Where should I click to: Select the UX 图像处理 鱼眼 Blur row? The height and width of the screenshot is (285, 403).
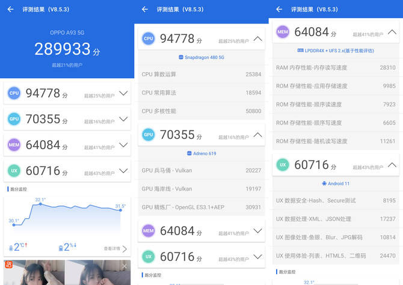pos(336,237)
